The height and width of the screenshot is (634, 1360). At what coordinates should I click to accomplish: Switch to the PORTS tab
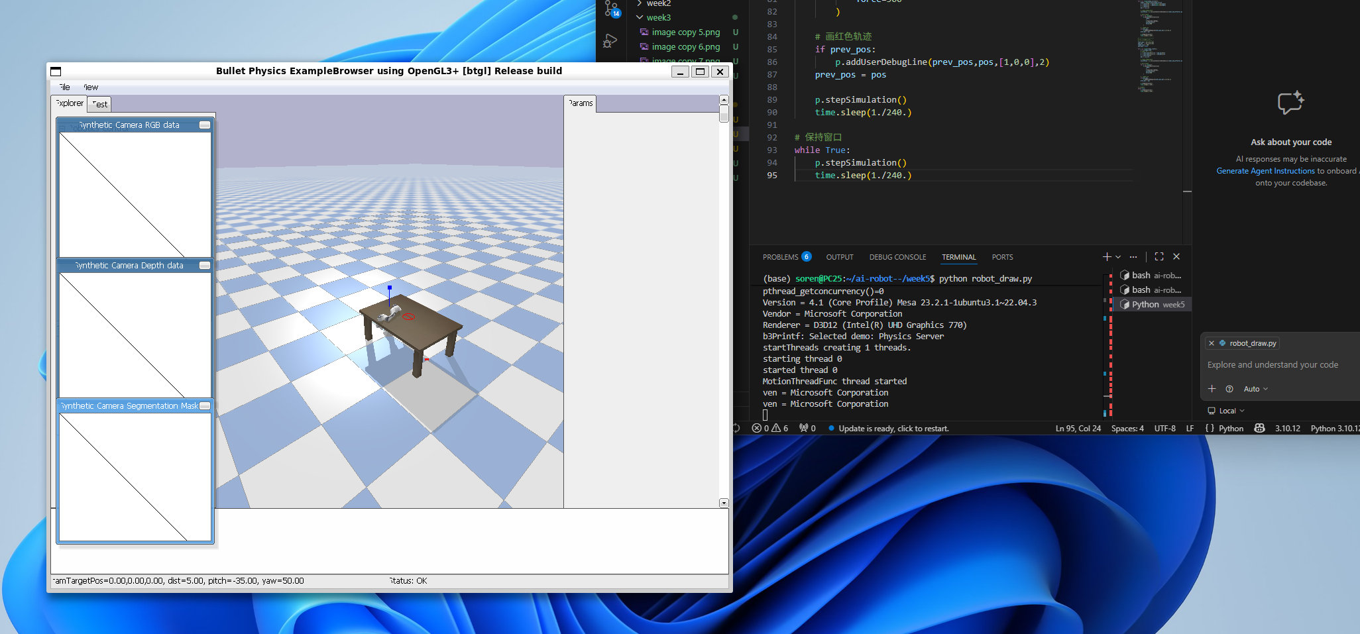click(x=1002, y=257)
